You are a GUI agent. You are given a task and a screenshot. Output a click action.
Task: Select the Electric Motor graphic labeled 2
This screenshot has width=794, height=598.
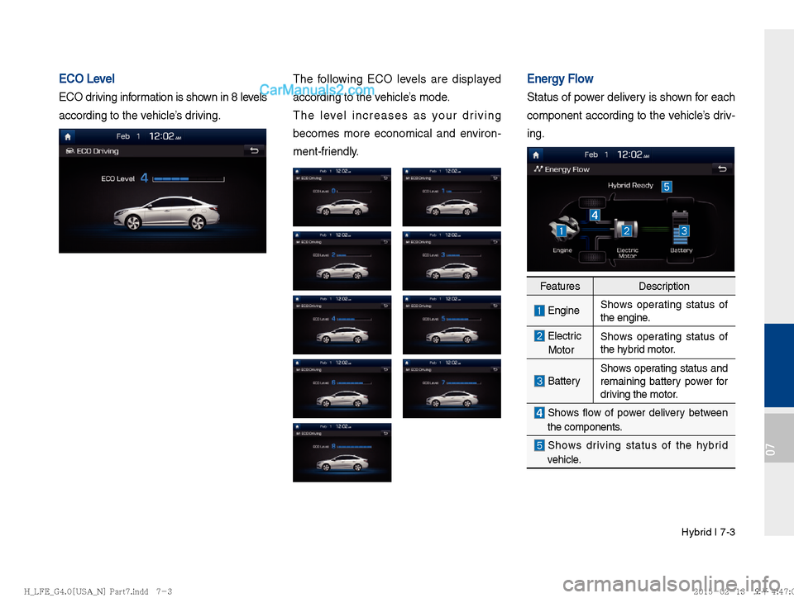(627, 230)
